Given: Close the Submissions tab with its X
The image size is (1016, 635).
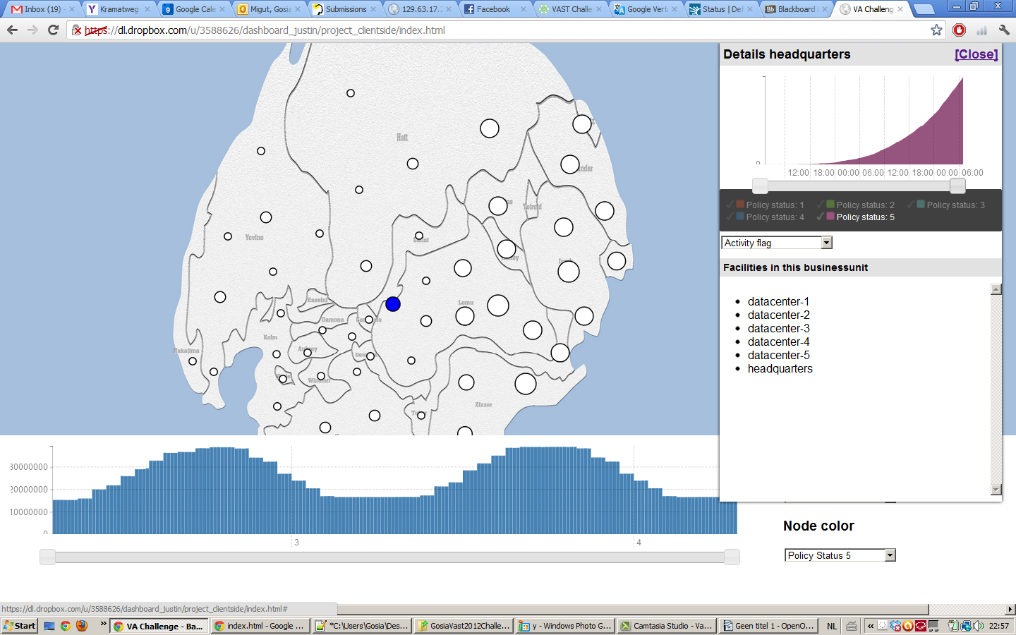Looking at the screenshot, I should [373, 9].
